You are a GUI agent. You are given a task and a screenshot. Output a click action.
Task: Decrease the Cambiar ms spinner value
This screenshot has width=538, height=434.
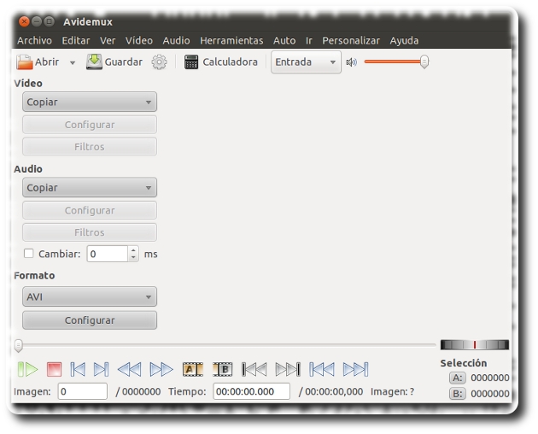pos(133,258)
